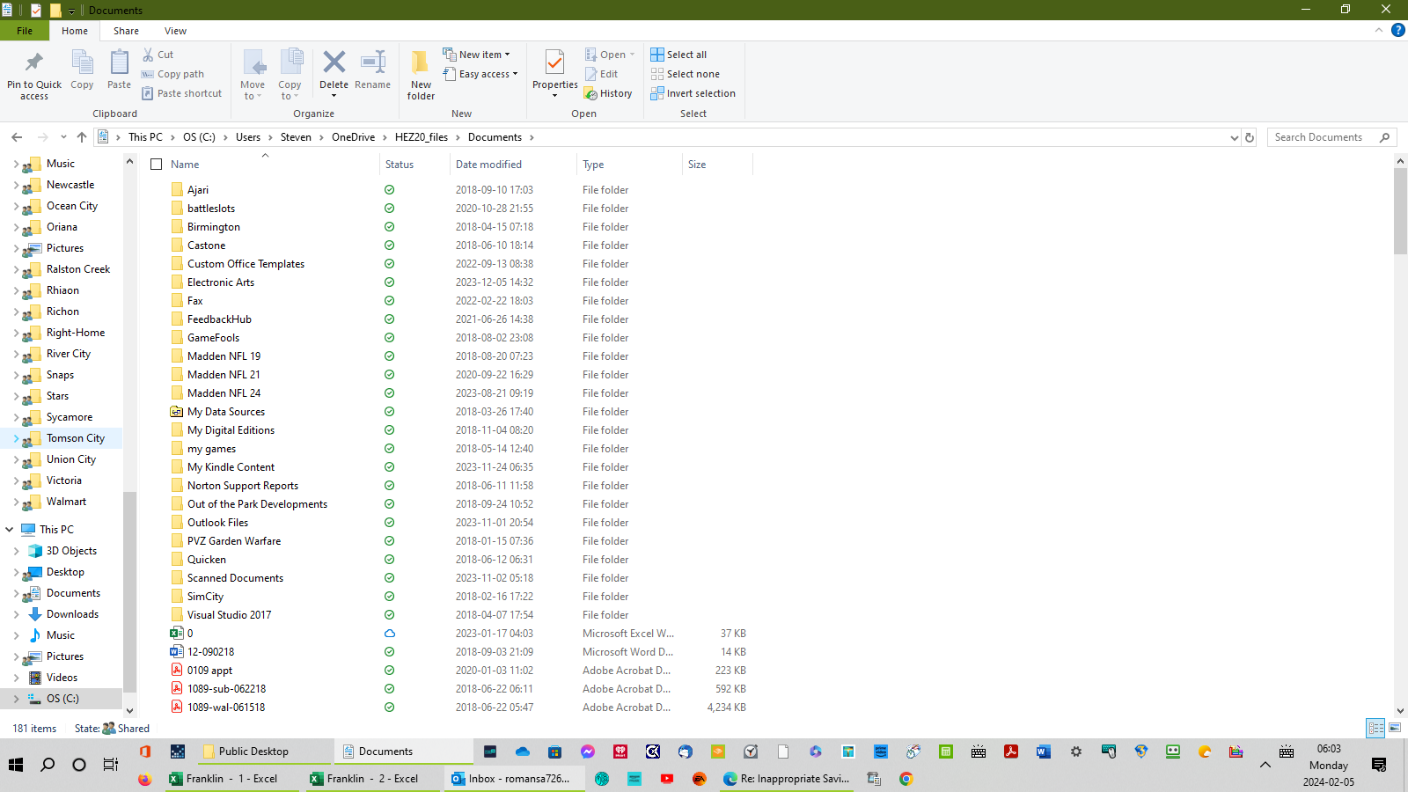Switch to large icons view layout

click(x=1395, y=728)
